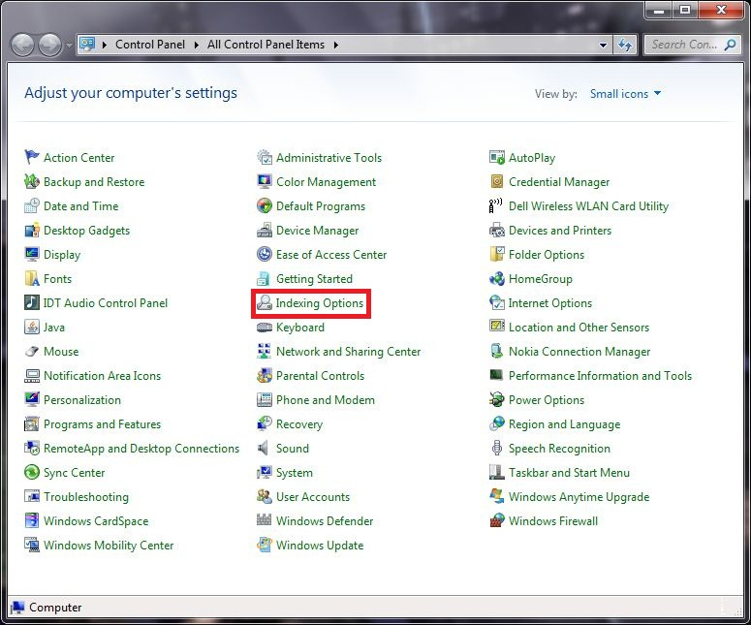
Task: Expand the address bar history dropdown arrow
Action: [603, 45]
